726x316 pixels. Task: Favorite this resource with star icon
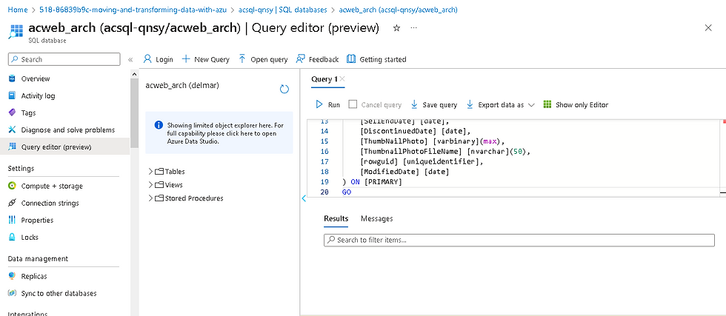[396, 28]
